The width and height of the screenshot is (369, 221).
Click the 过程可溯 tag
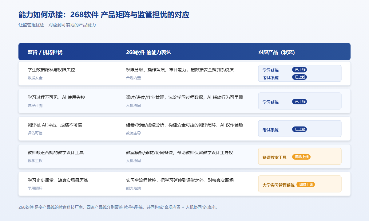click(35, 105)
